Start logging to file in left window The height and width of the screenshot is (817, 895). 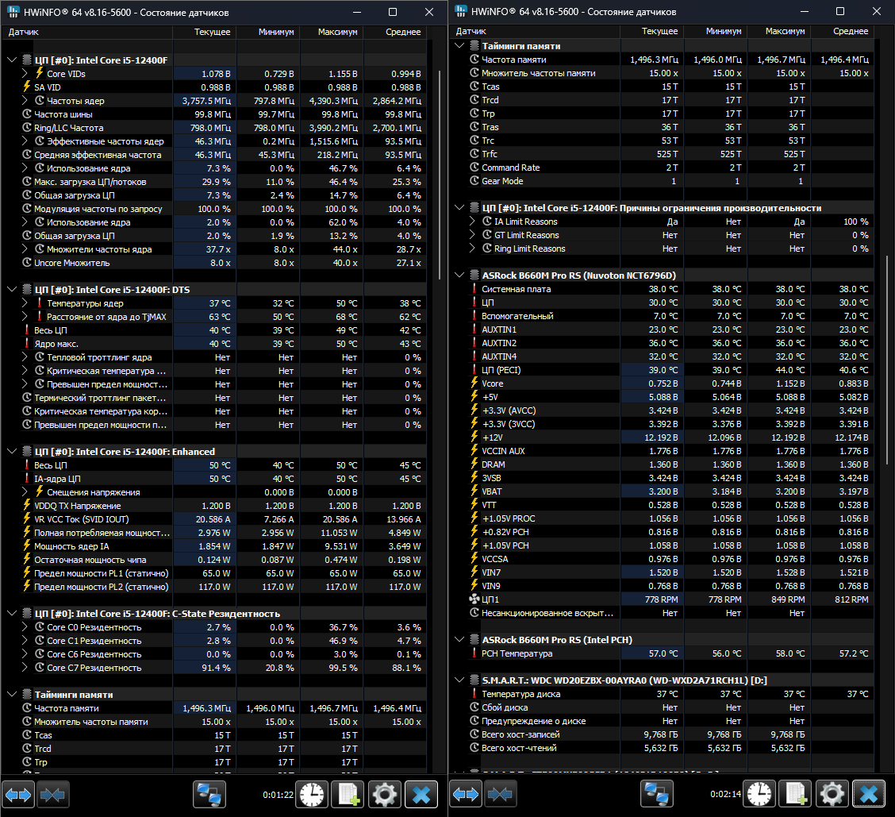click(x=348, y=795)
